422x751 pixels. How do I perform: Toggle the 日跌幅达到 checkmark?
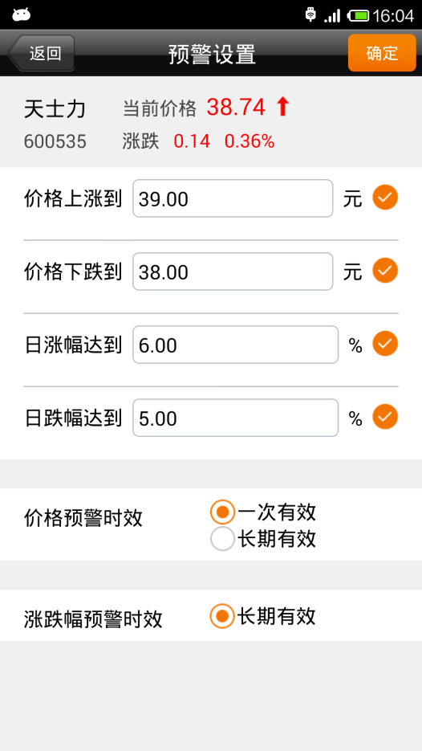coord(385,417)
